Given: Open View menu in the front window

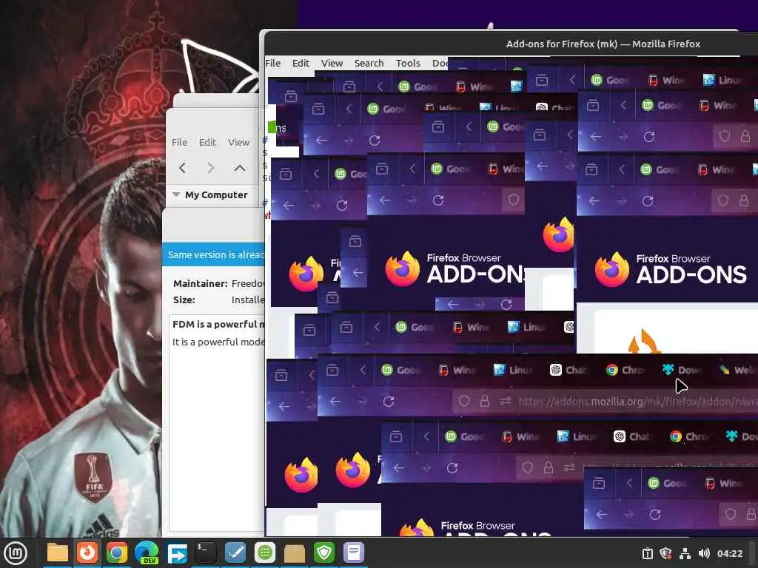Looking at the screenshot, I should (x=332, y=64).
